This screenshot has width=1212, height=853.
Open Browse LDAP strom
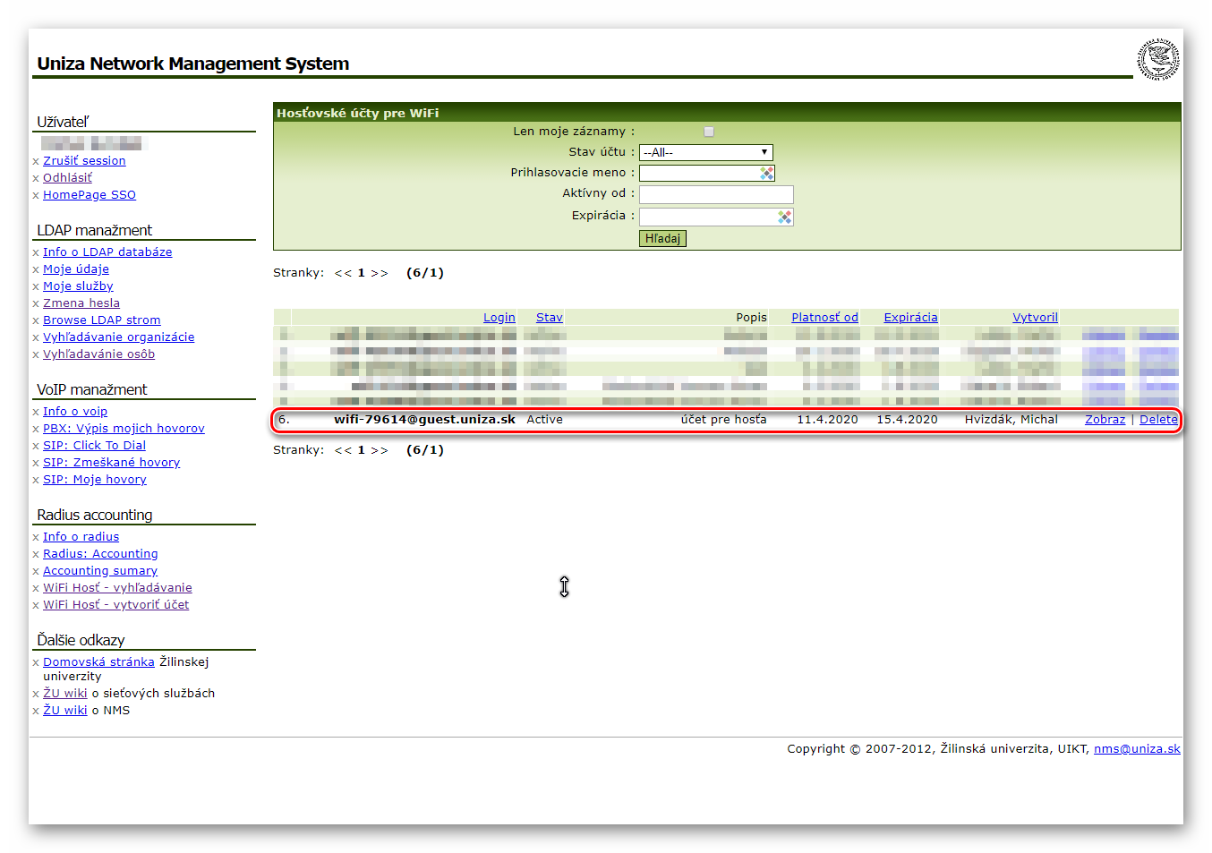point(102,320)
